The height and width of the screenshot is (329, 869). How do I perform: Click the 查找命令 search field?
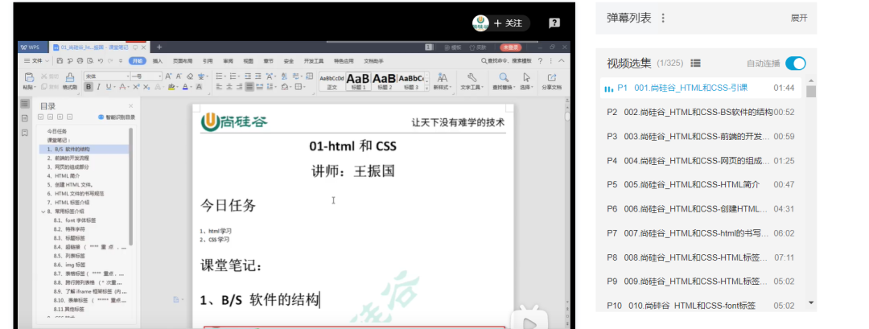pos(506,61)
